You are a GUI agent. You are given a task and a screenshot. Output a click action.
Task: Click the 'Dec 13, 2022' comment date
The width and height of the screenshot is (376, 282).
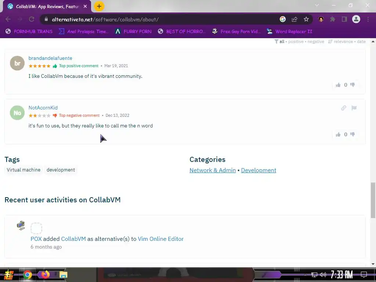point(117,115)
